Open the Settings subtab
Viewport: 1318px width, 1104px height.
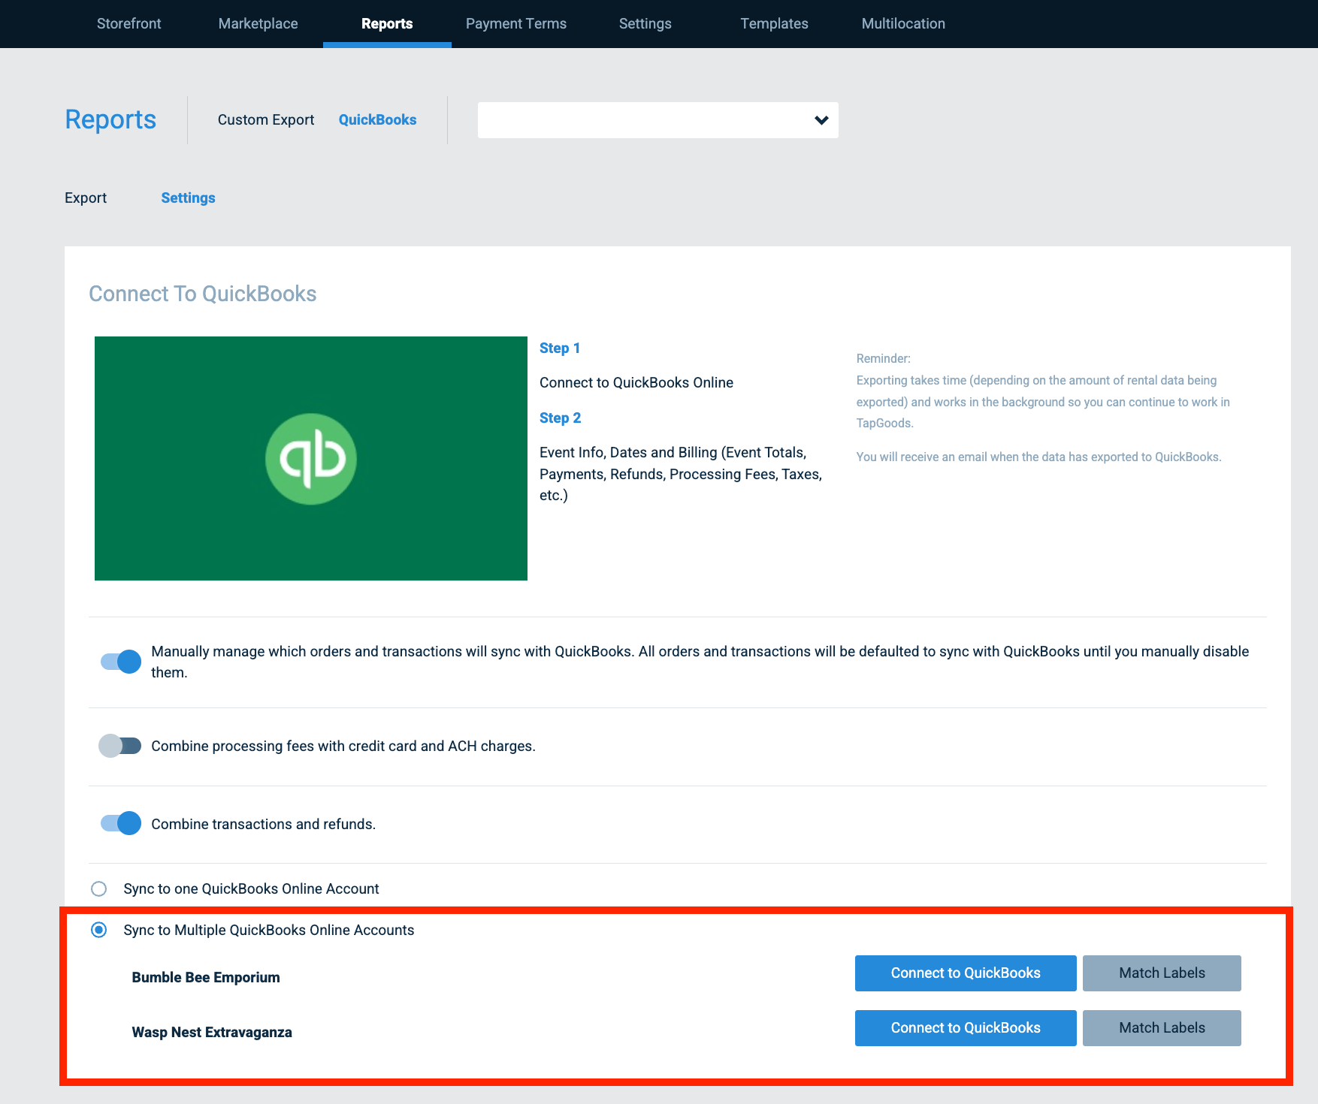(x=188, y=198)
